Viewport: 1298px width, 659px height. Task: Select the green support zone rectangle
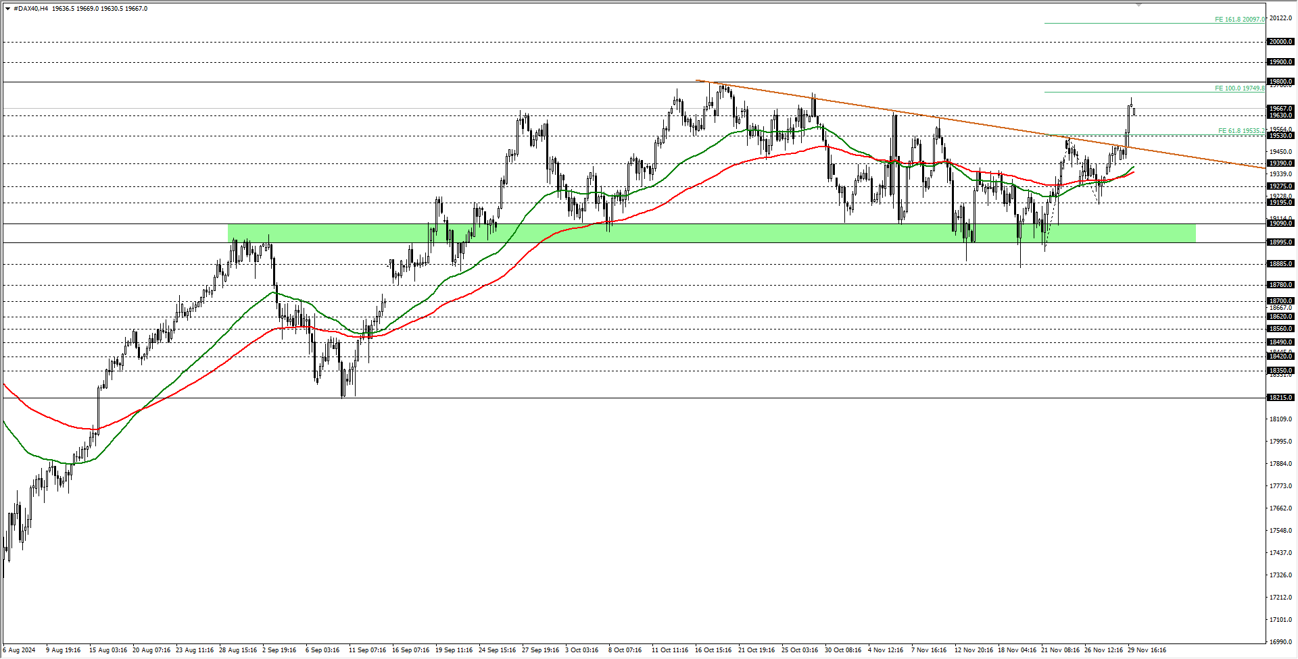(712, 234)
